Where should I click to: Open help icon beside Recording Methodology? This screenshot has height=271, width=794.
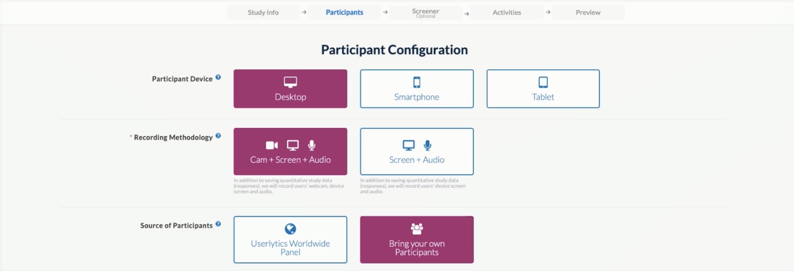pyautogui.click(x=218, y=136)
